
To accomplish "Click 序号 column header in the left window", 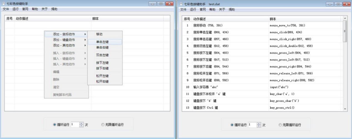I will click(x=9, y=19).
